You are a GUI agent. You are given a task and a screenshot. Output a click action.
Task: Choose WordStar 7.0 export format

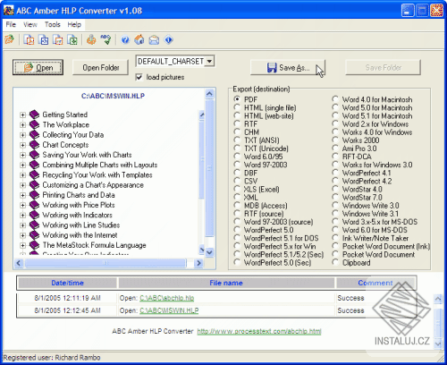tap(335, 197)
